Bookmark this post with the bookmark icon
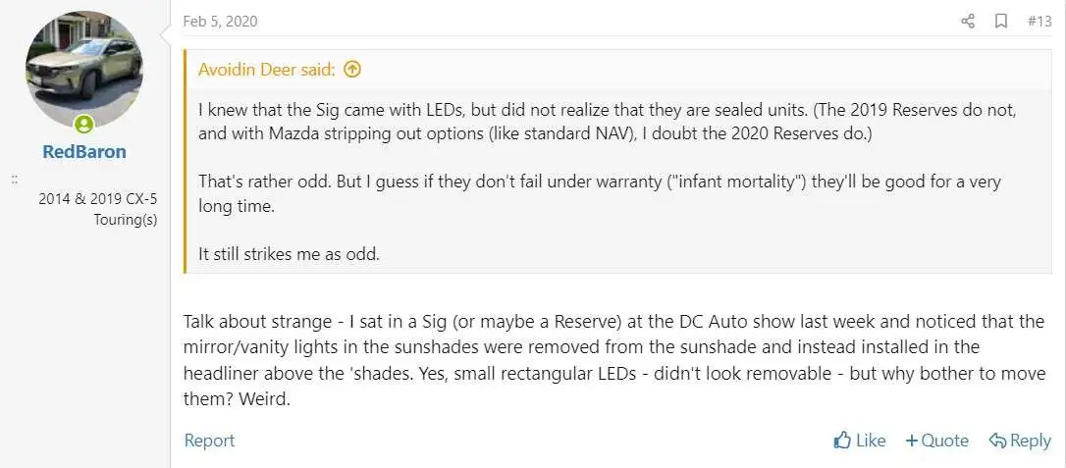 click(1001, 21)
